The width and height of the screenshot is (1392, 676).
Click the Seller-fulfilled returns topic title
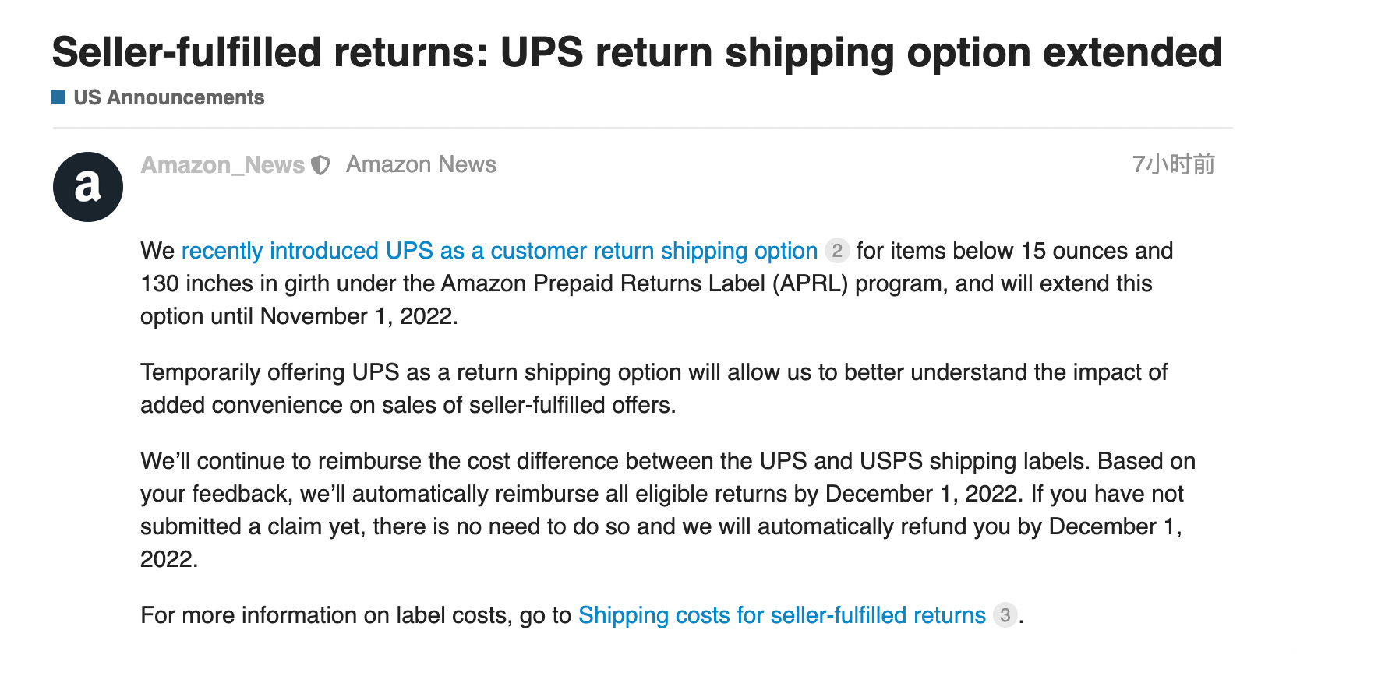click(x=637, y=52)
